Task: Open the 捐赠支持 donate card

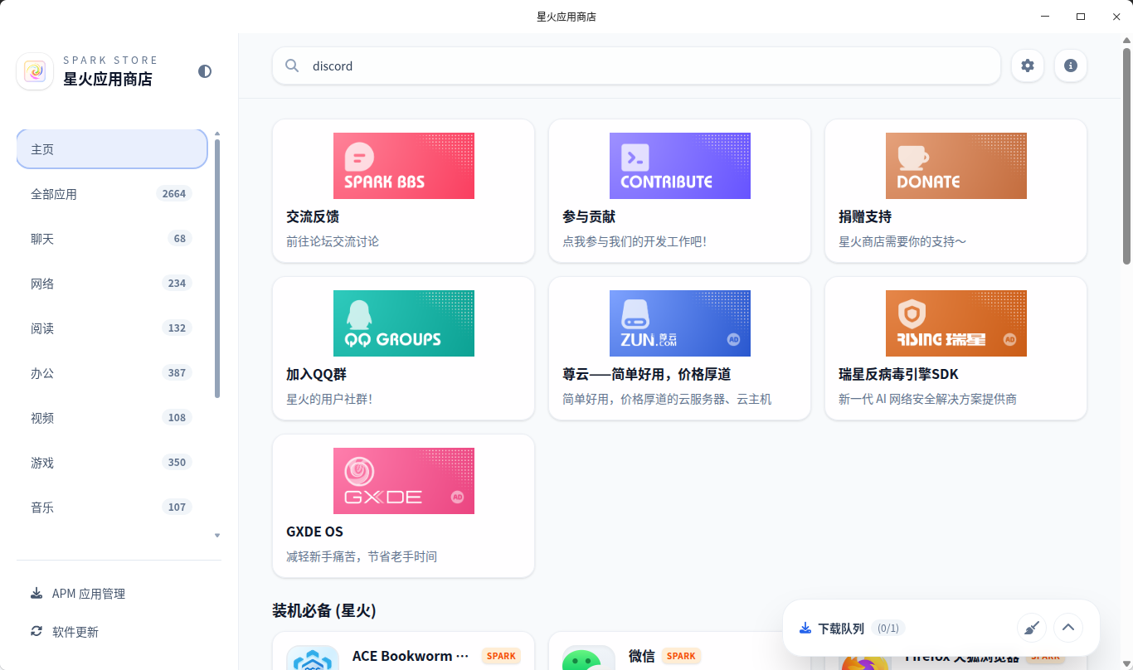Action: (x=955, y=191)
